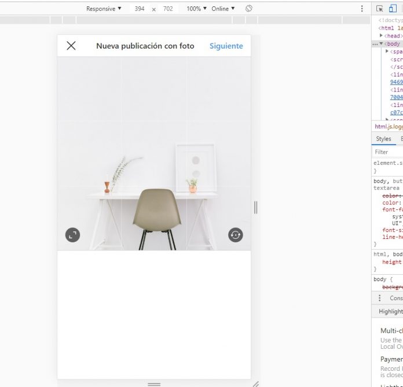Viewport: 403px width, 387px height.
Task: Click the stylesheet link starting with 7004
Action: 396,97
